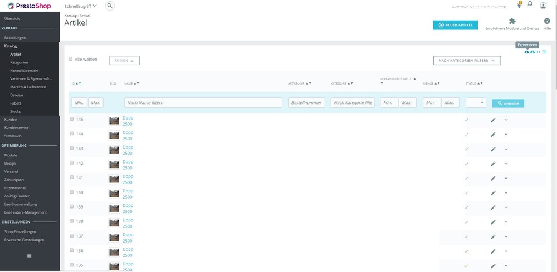
Task: Edit article 144 with the pencil icon
Action: tap(493, 135)
